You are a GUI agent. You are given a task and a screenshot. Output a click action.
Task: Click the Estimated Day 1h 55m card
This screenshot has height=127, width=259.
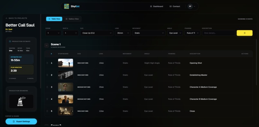21,59
